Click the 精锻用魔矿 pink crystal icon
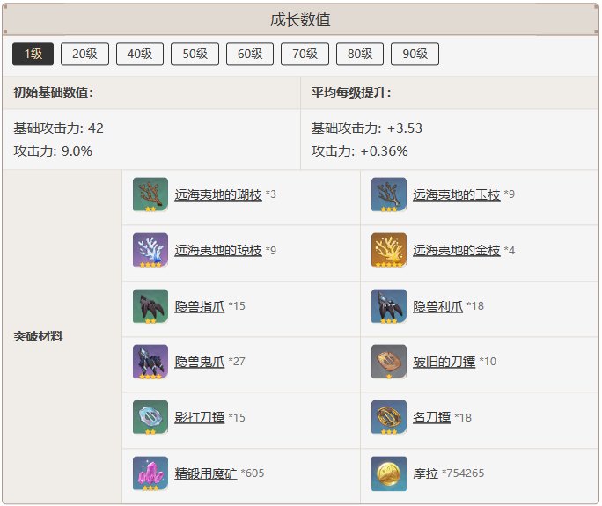 (x=150, y=473)
